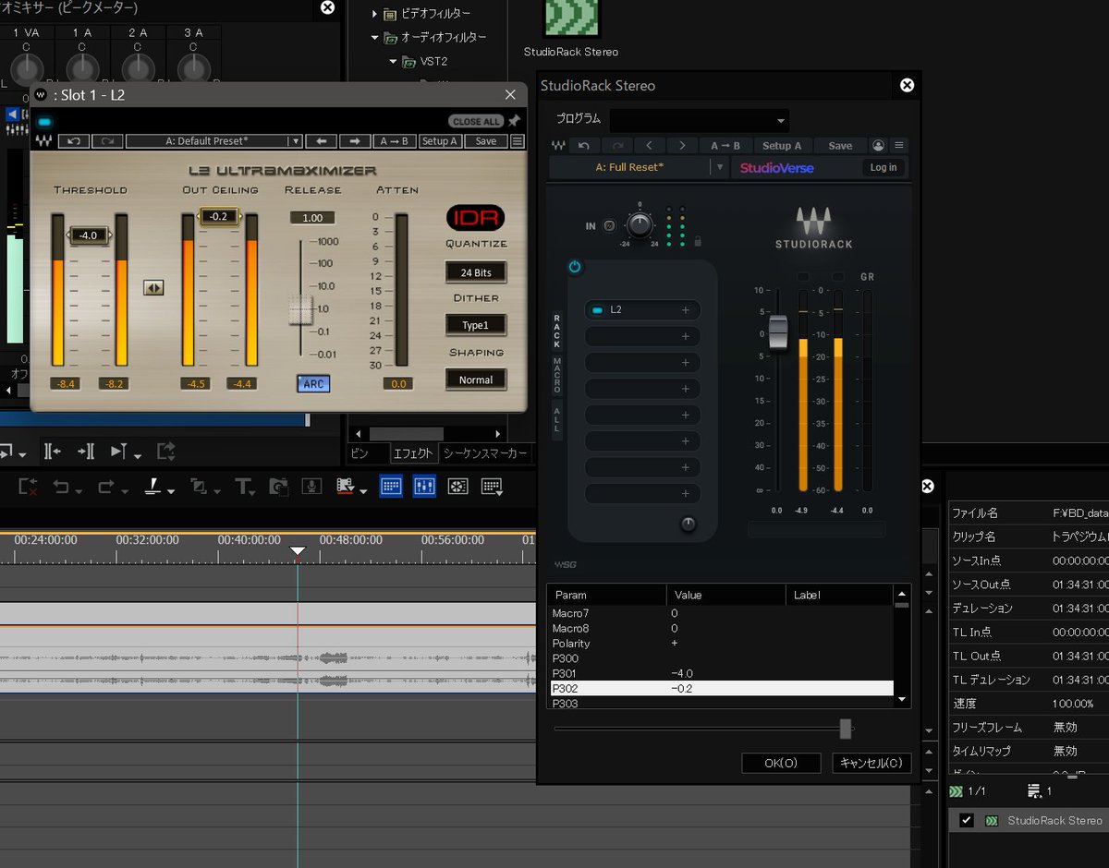Click the キャンセル(C) cancel button

click(871, 763)
